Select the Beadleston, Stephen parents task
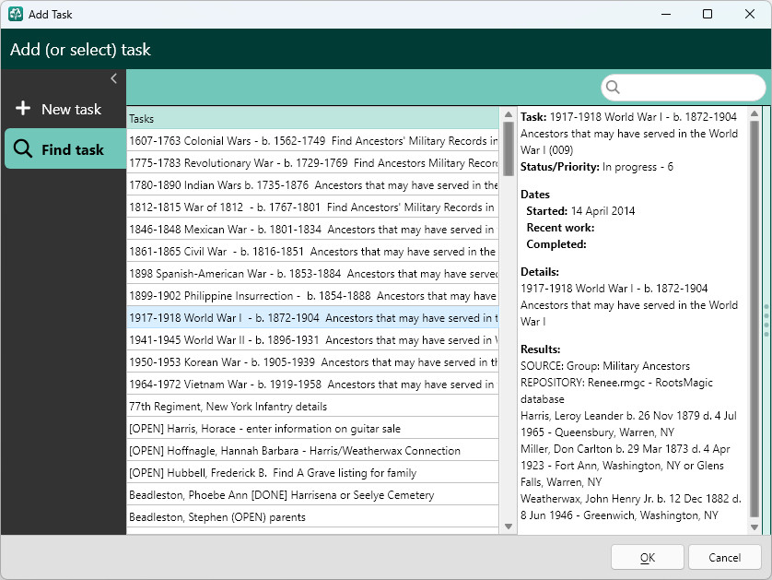 (312, 517)
